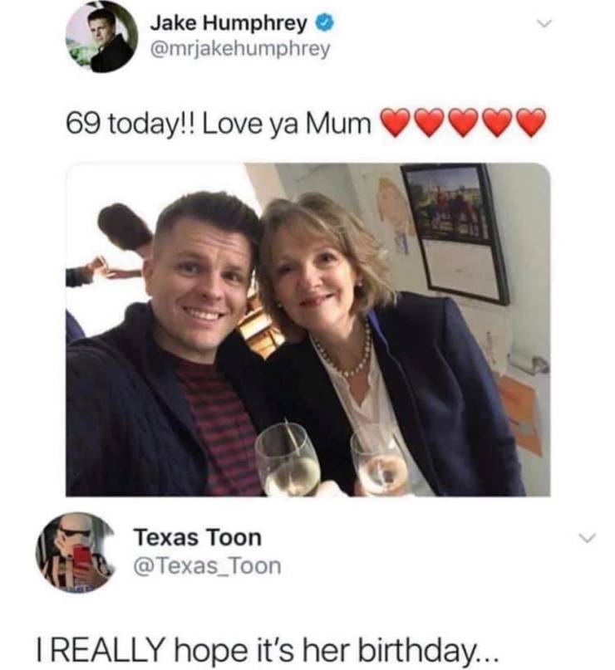Click the second red heart emoji

tap(429, 123)
